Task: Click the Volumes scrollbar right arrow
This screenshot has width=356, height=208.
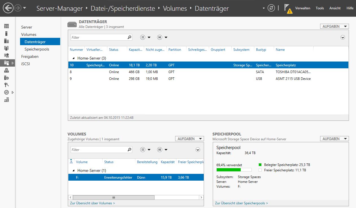Action: (x=201, y=198)
